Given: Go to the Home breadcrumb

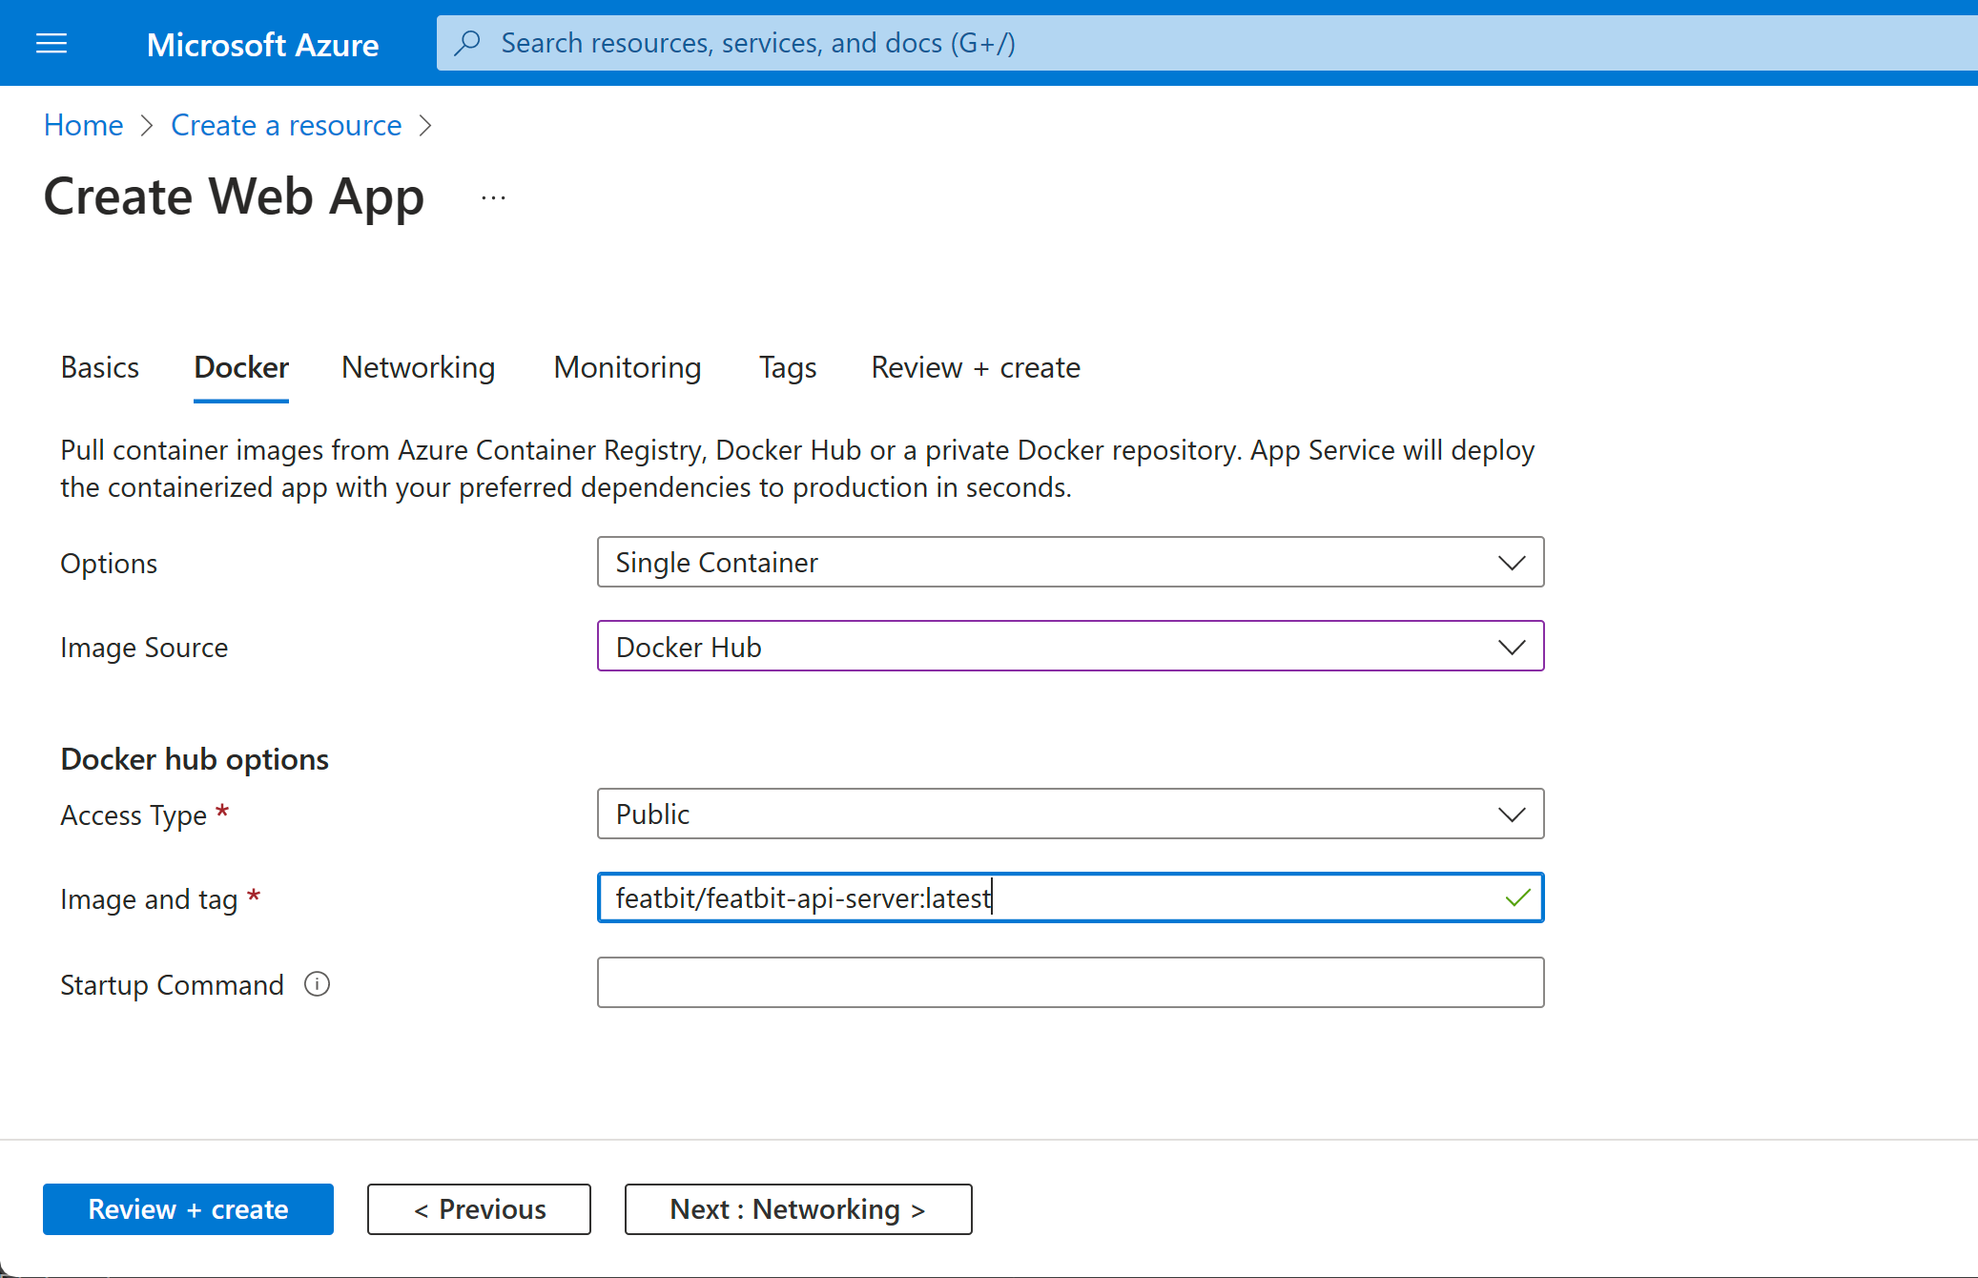Looking at the screenshot, I should point(84,125).
